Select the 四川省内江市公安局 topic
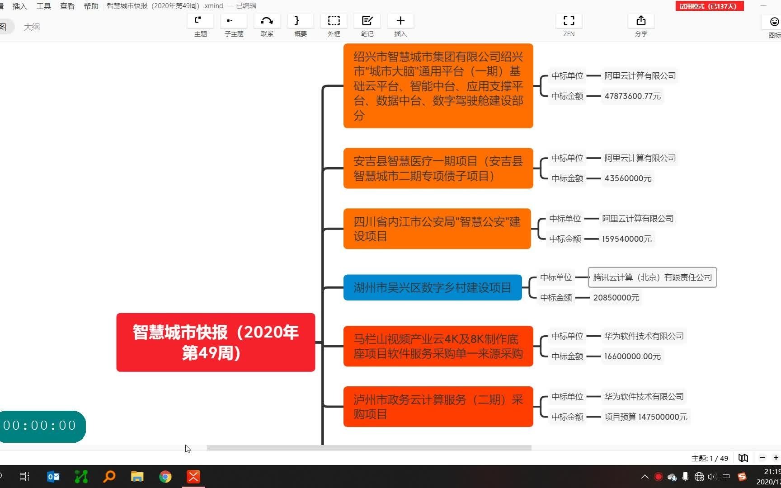Image resolution: width=781 pixels, height=488 pixels. 437,229
